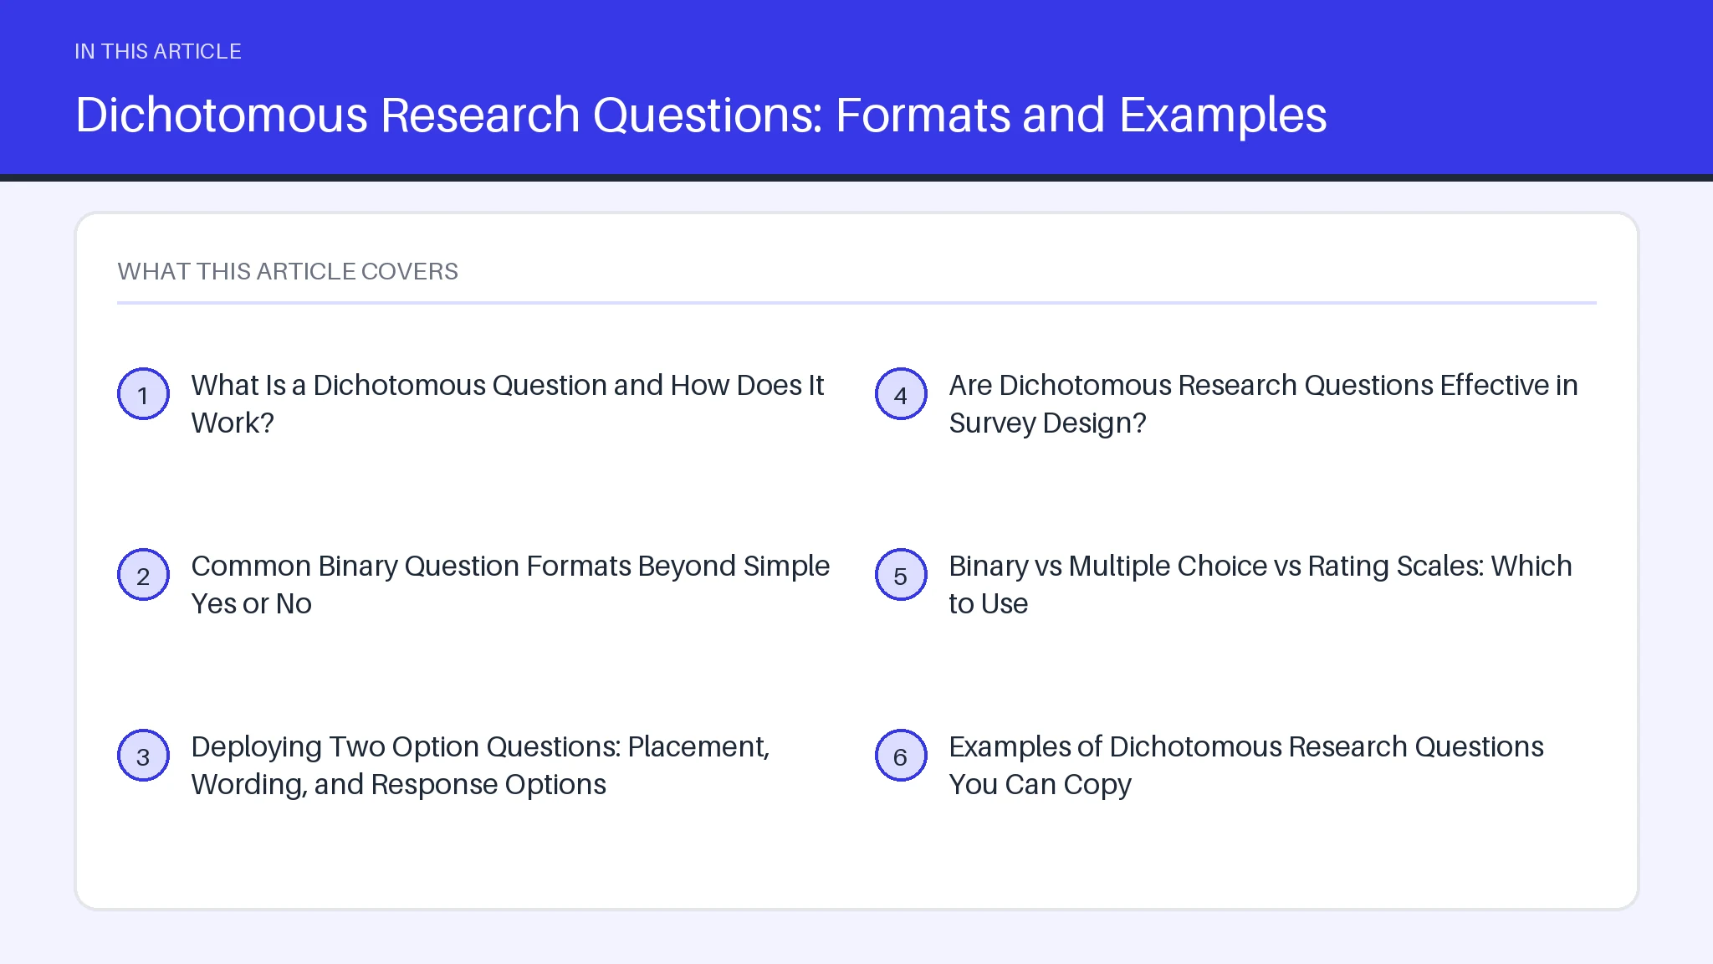The image size is (1713, 964).
Task: Click 'You Can Copy' text in item six
Action: 1040,784
